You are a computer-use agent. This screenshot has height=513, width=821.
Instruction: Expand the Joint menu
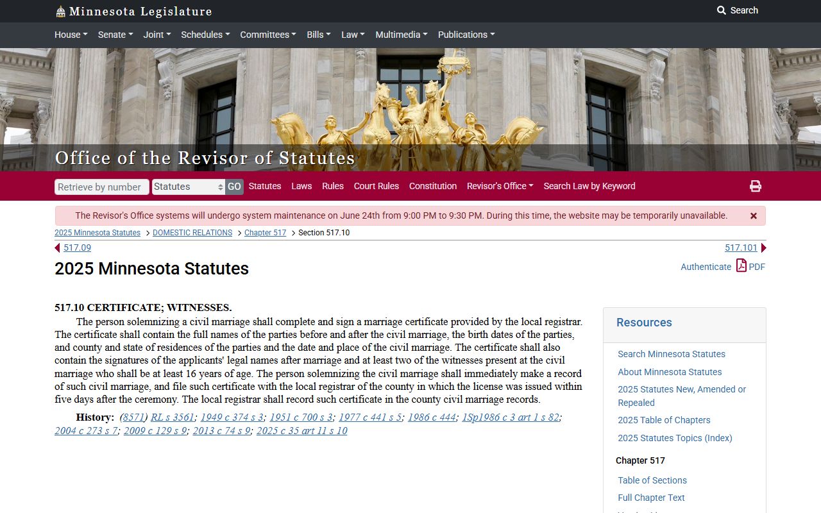[157, 35]
